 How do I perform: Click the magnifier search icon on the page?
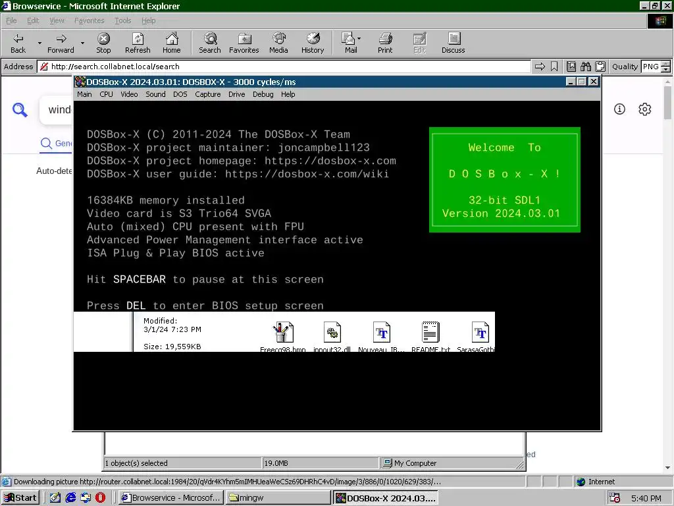(20, 110)
